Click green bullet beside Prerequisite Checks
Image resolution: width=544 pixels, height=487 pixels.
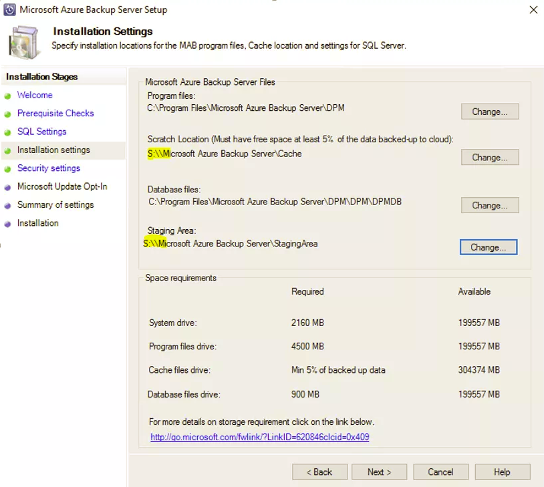pyautogui.click(x=7, y=114)
